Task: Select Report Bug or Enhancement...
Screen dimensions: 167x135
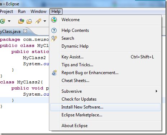Action: pos(105,73)
